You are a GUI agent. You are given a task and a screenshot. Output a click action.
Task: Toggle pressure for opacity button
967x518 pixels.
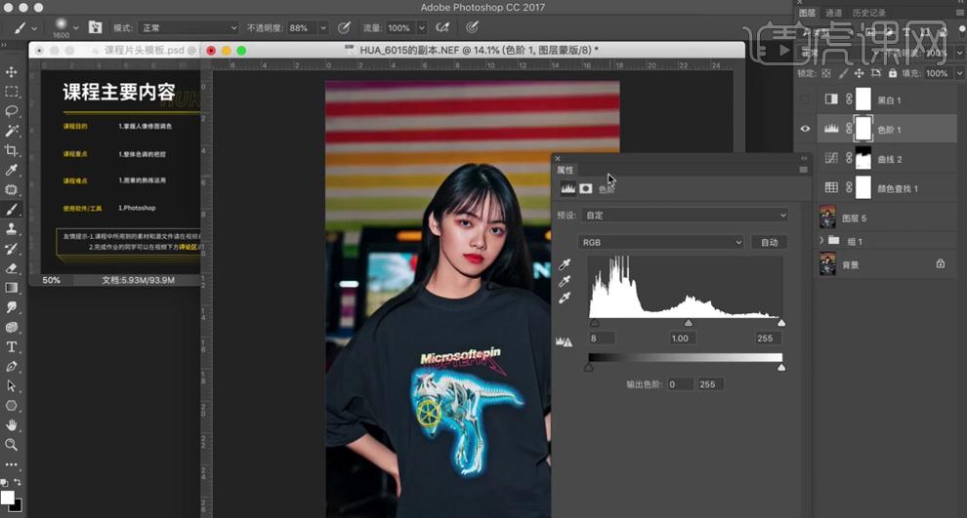tap(344, 27)
